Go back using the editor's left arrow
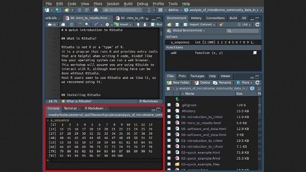This screenshot has width=306, height=172. click(x=50, y=24)
